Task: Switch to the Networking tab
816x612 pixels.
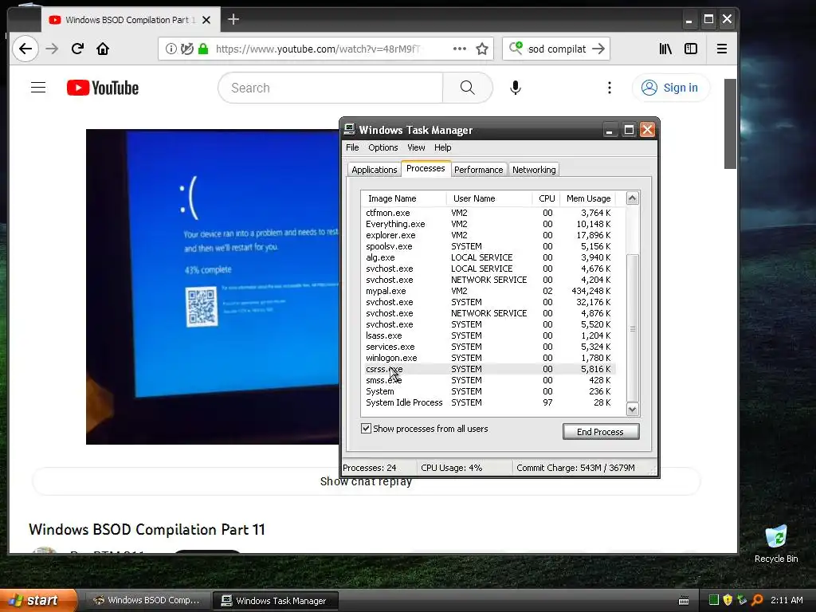Action: tap(534, 170)
